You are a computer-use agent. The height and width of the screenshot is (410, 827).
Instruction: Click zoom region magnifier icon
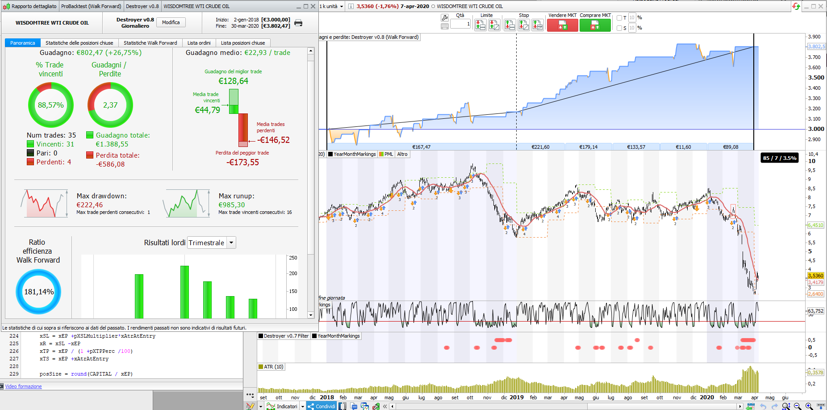point(786,406)
